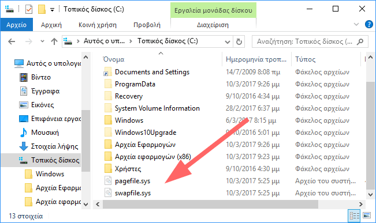Image resolution: width=376 pixels, height=223 pixels.
Task: Open the address bar history dropdown
Action: click(x=228, y=42)
